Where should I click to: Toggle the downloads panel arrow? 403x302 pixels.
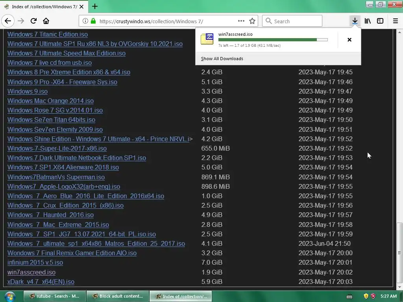pos(355,21)
